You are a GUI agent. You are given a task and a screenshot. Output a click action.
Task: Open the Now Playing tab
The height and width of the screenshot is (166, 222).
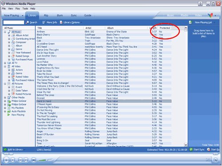(x=12, y=15)
